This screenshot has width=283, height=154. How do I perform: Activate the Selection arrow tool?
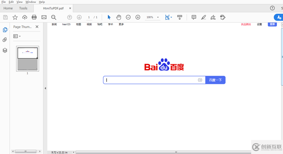coord(109,17)
